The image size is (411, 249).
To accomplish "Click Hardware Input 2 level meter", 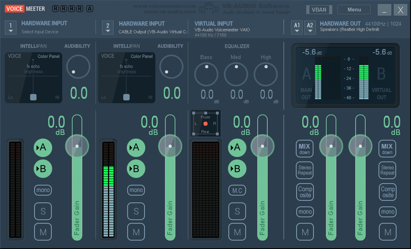I will (x=108, y=190).
